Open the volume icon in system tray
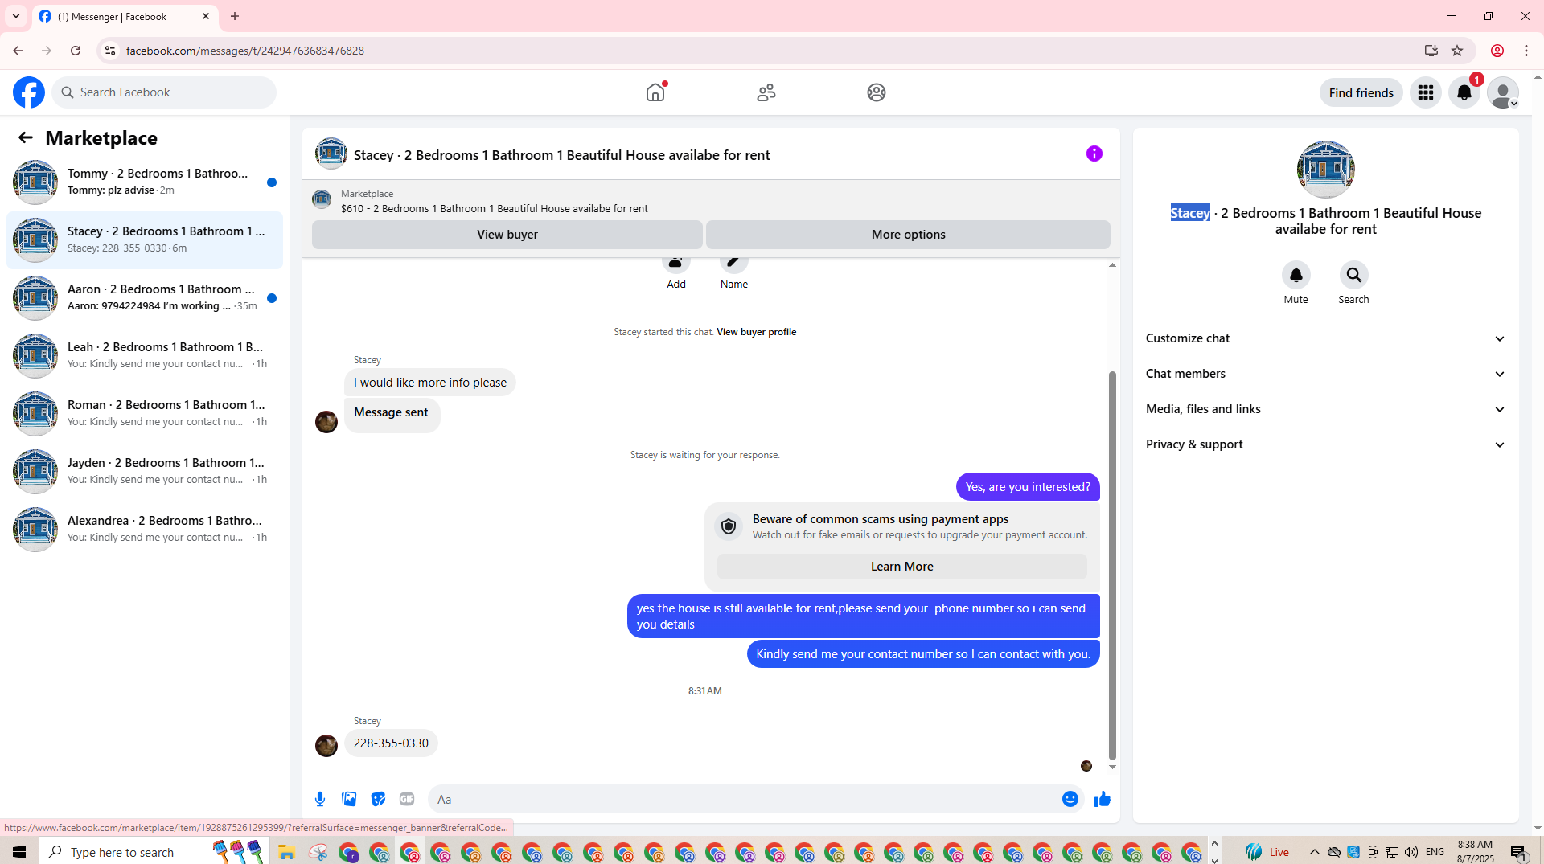 (1411, 852)
